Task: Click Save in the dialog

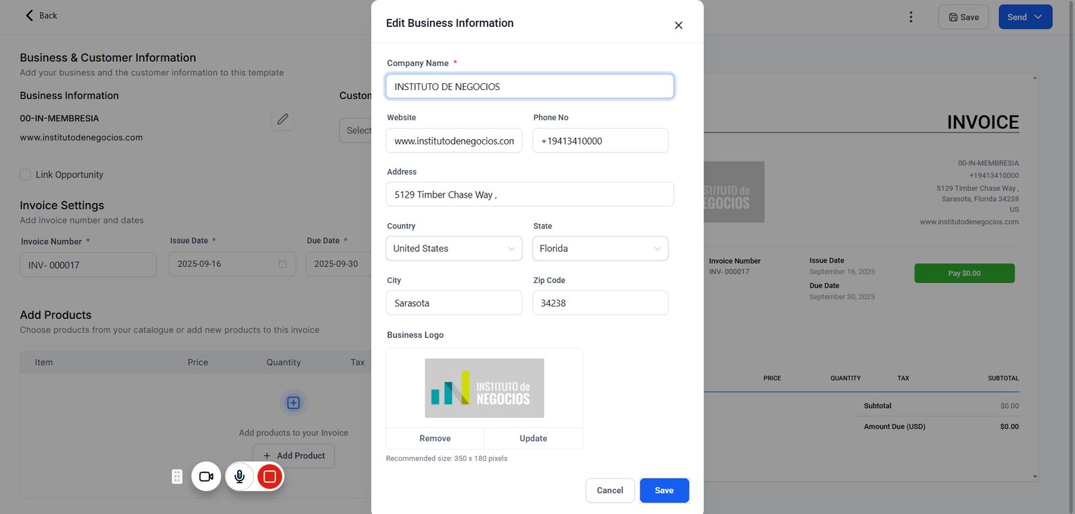Action: point(664,490)
